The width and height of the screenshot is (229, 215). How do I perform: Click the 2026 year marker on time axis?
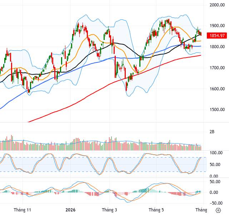tap(70, 210)
